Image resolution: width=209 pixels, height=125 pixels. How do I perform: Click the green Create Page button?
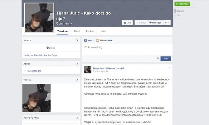182,4
